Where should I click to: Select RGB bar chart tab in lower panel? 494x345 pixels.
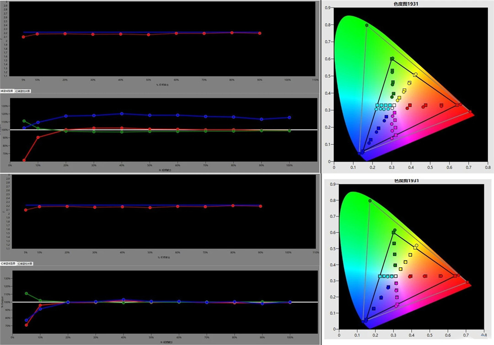tap(25, 264)
